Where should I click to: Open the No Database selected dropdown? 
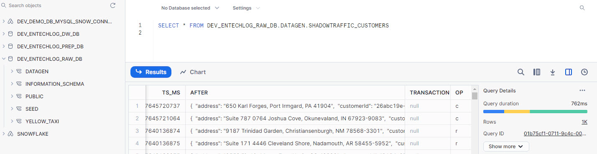[x=190, y=8]
